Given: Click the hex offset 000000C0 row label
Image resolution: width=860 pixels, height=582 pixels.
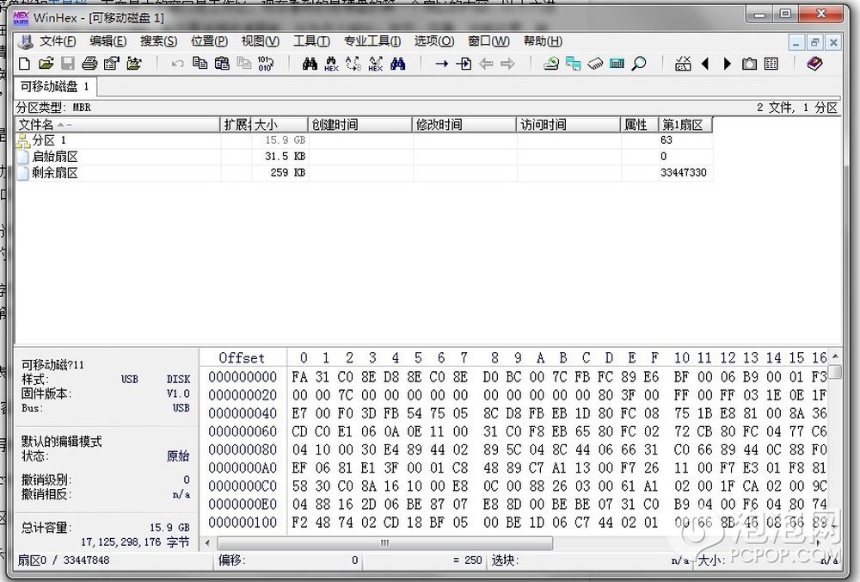Looking at the screenshot, I should coord(243,486).
